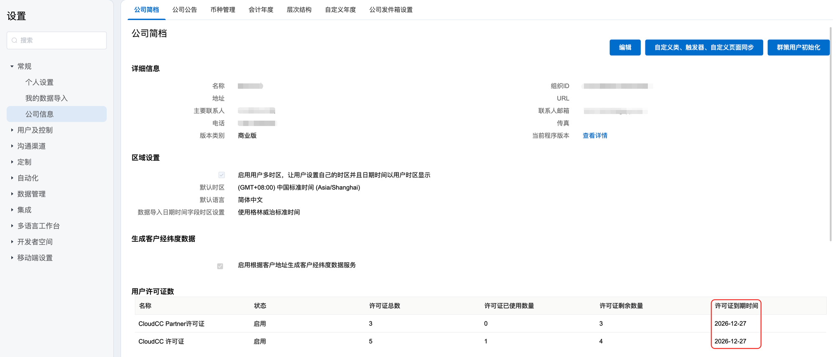Go to the 会计年度 tab
The image size is (836, 357).
tap(261, 10)
